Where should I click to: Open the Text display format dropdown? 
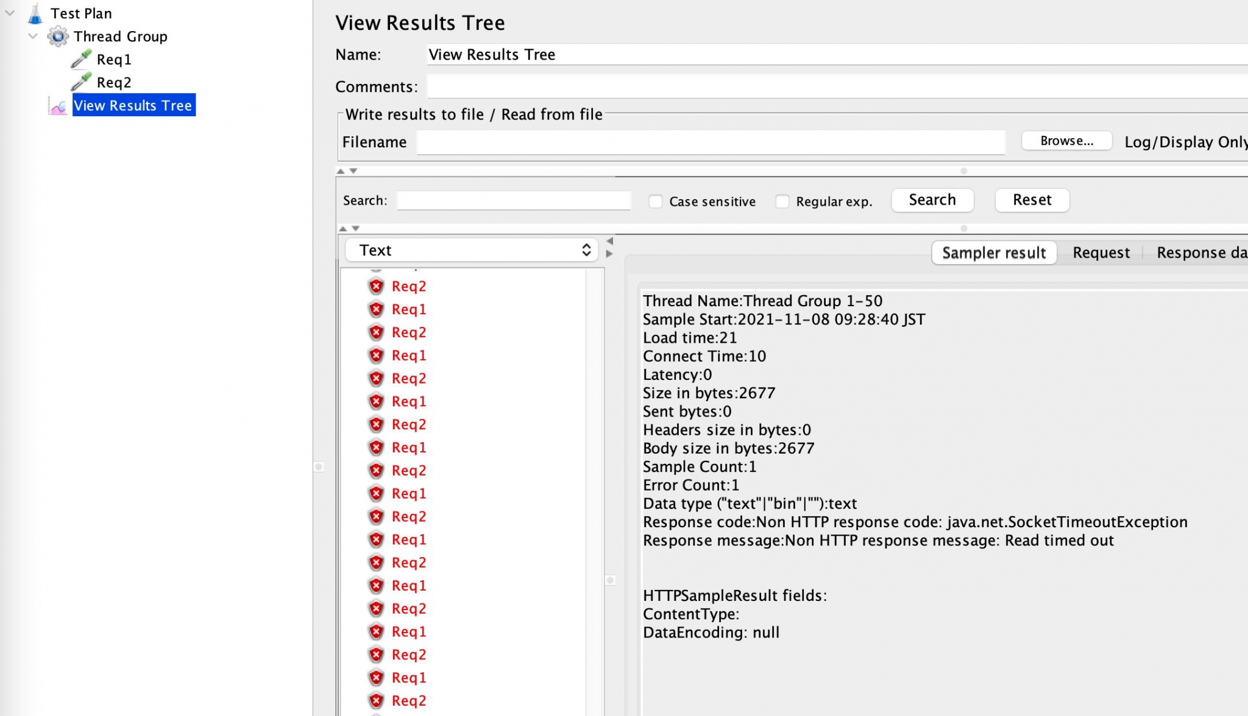pos(470,250)
